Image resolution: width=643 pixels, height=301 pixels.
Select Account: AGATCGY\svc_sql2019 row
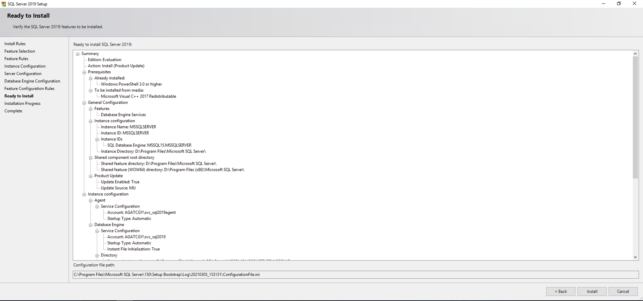(136, 237)
